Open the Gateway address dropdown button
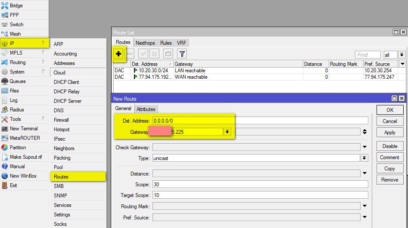This screenshot has height=228, width=408. tap(227, 132)
